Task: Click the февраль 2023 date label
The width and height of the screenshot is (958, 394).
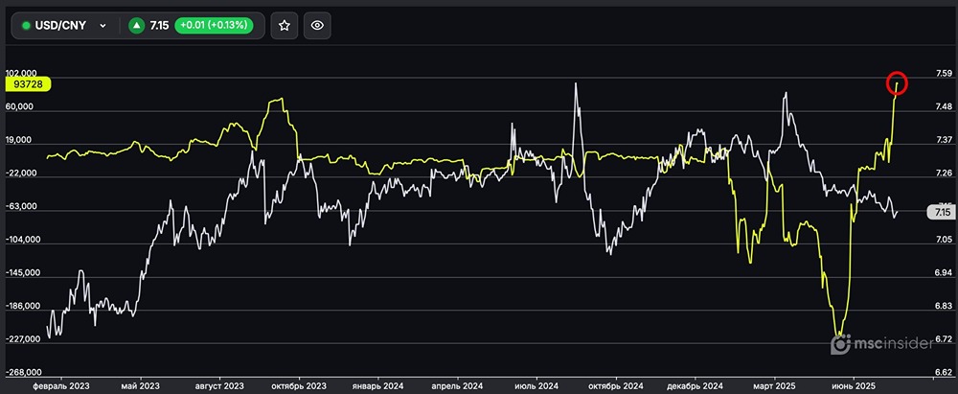Action: 60,385
